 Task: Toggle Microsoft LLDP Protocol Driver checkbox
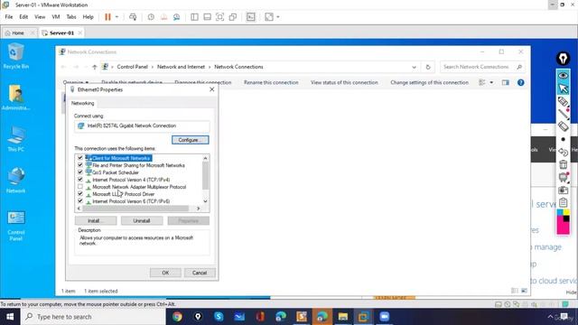click(80, 194)
